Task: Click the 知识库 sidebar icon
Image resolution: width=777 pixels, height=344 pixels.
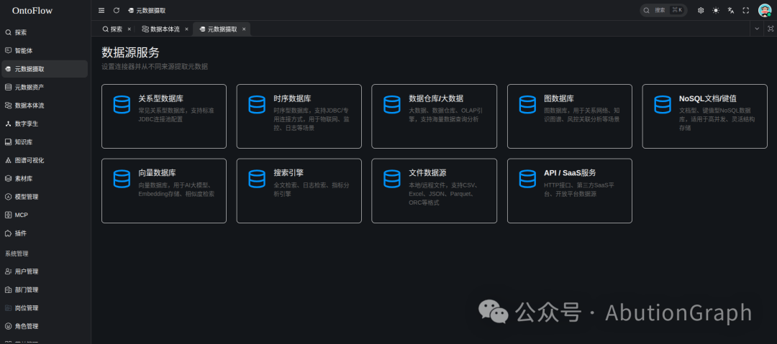Action: (8, 142)
